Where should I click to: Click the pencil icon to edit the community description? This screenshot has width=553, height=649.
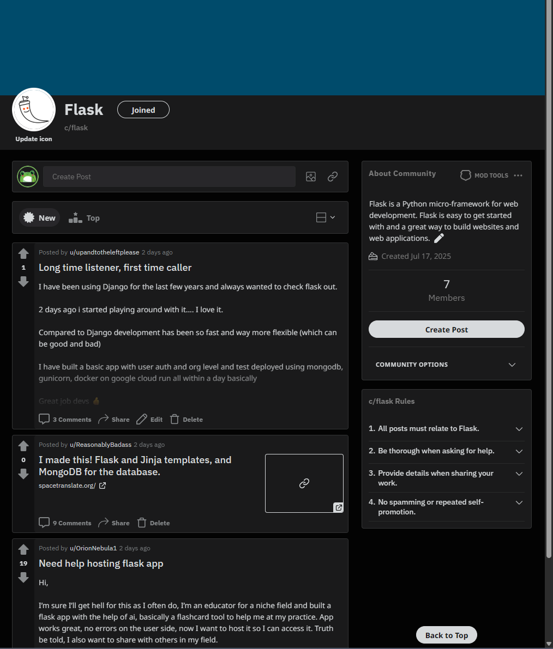point(439,238)
